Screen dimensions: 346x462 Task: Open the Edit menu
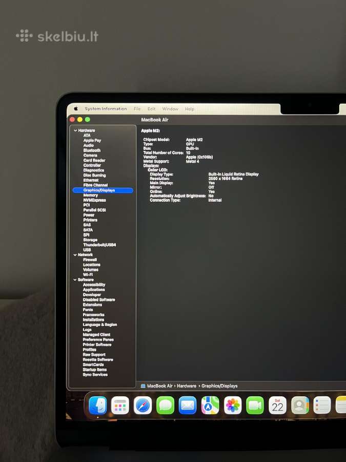(151, 109)
